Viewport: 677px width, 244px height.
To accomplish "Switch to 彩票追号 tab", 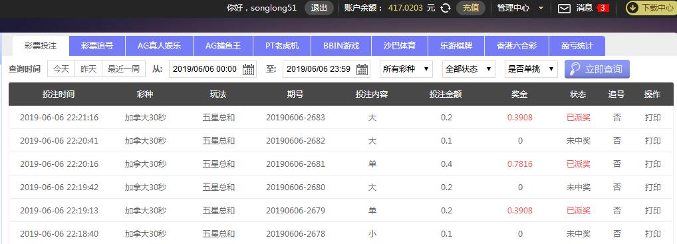I will point(97,46).
